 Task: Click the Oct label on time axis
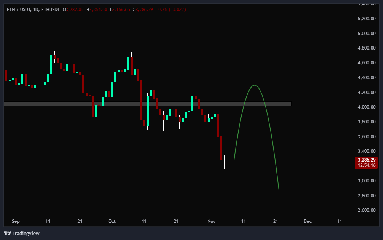(x=112, y=221)
